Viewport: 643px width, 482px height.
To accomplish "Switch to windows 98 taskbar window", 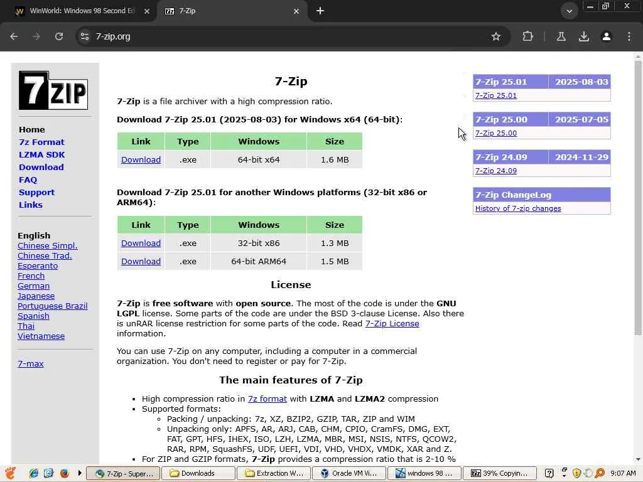I will (424, 473).
